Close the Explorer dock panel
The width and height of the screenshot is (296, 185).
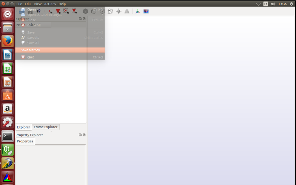click(84, 18)
